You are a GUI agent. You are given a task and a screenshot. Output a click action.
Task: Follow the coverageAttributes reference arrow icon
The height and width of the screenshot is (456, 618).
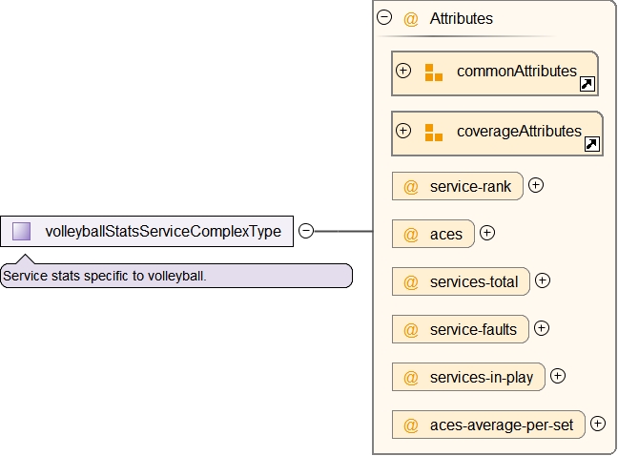591,145
